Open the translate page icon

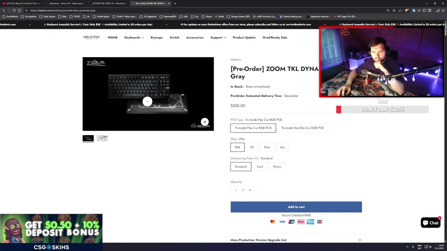[388, 10]
